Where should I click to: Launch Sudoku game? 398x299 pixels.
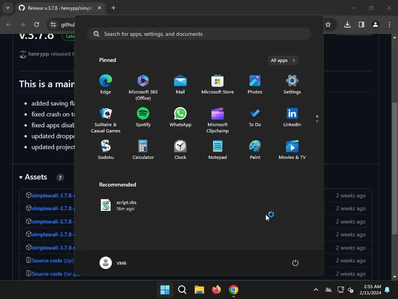106,150
